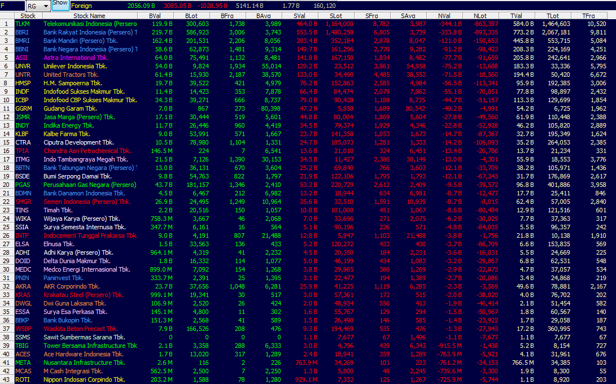Sort by the TFrq column header
616x384 pixels.
pos(589,16)
